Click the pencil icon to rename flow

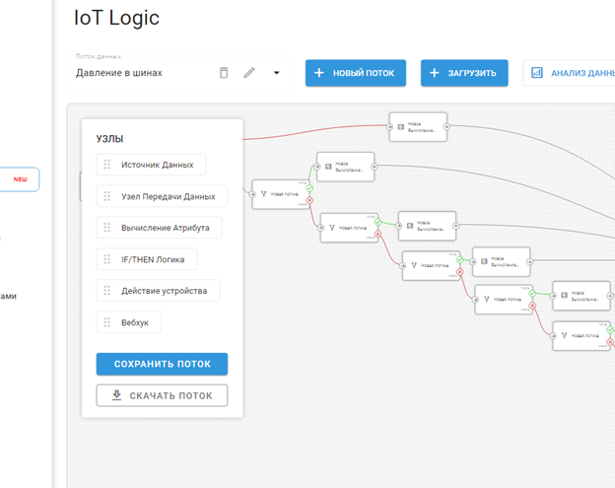249,73
